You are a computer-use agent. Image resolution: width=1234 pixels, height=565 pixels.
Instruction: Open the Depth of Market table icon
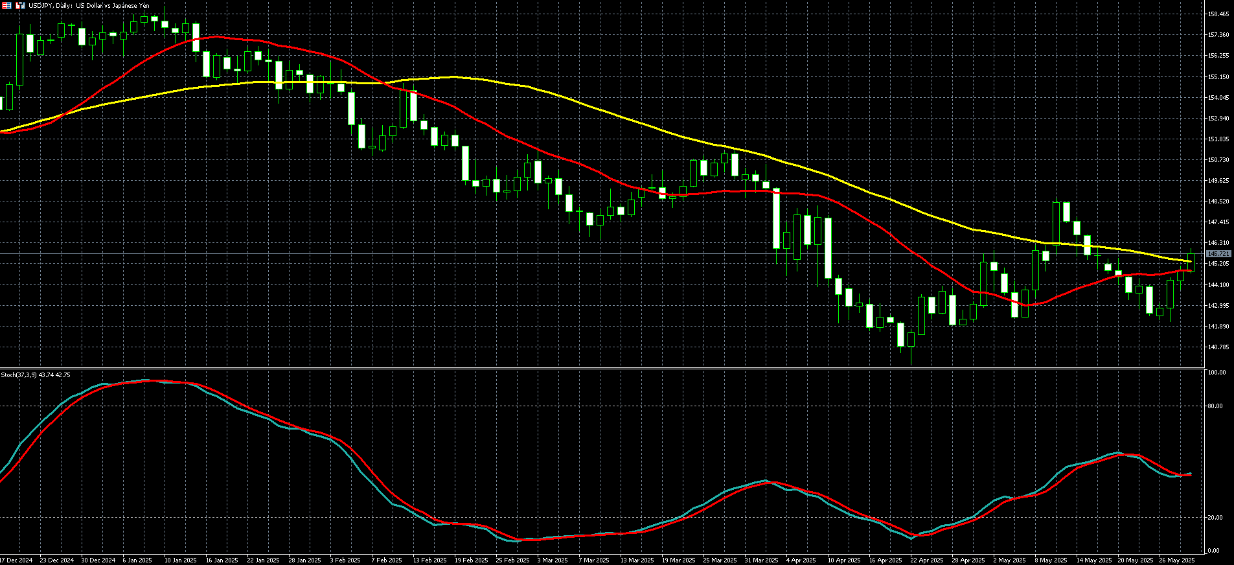pos(6,5)
